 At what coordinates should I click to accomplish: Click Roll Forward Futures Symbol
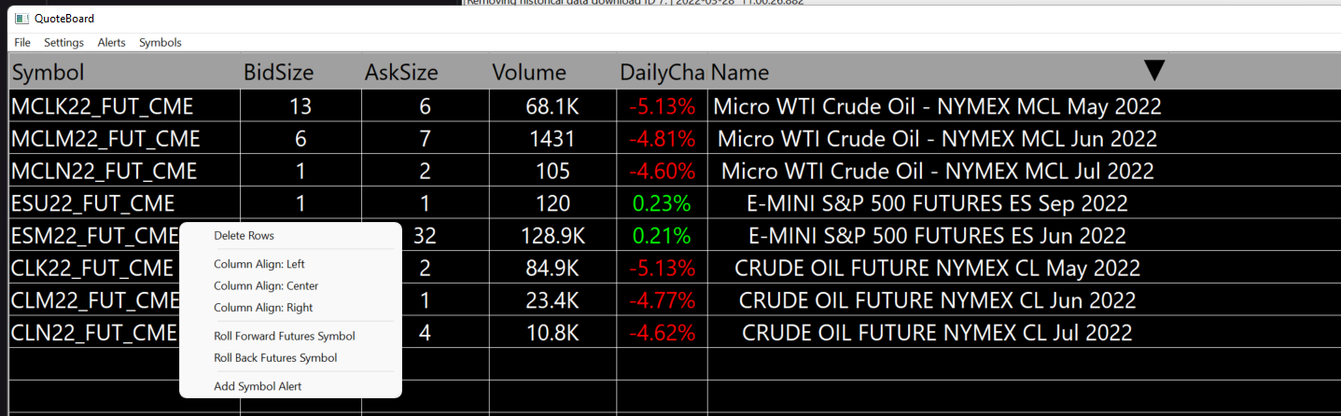click(284, 336)
